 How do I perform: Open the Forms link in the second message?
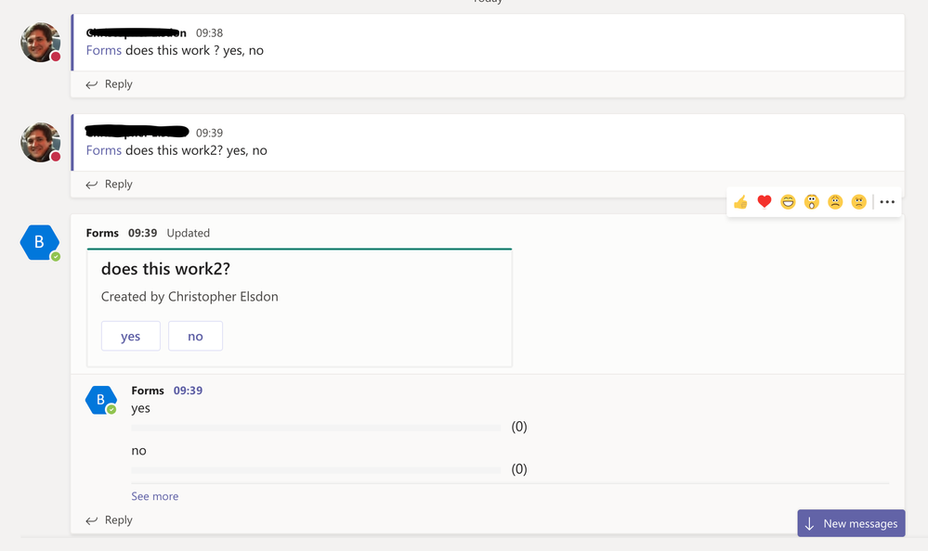tap(103, 149)
